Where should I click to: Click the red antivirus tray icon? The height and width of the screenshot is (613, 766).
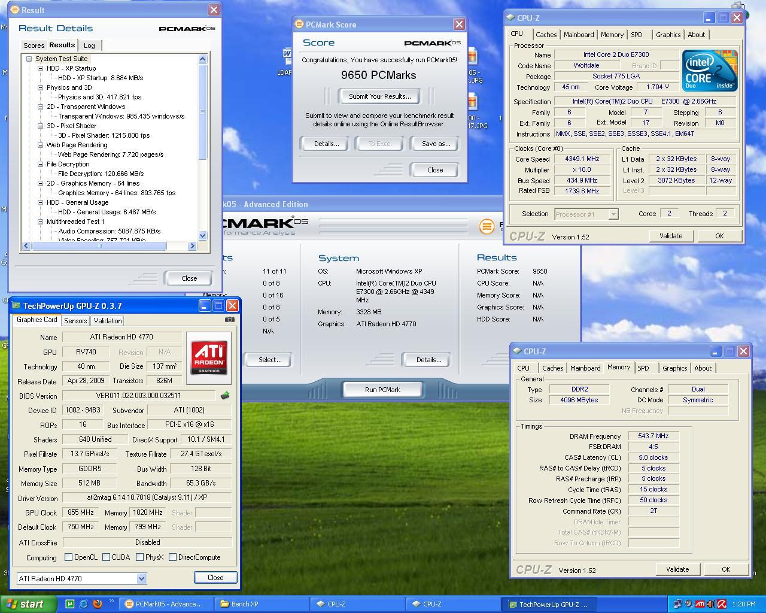[x=722, y=604]
